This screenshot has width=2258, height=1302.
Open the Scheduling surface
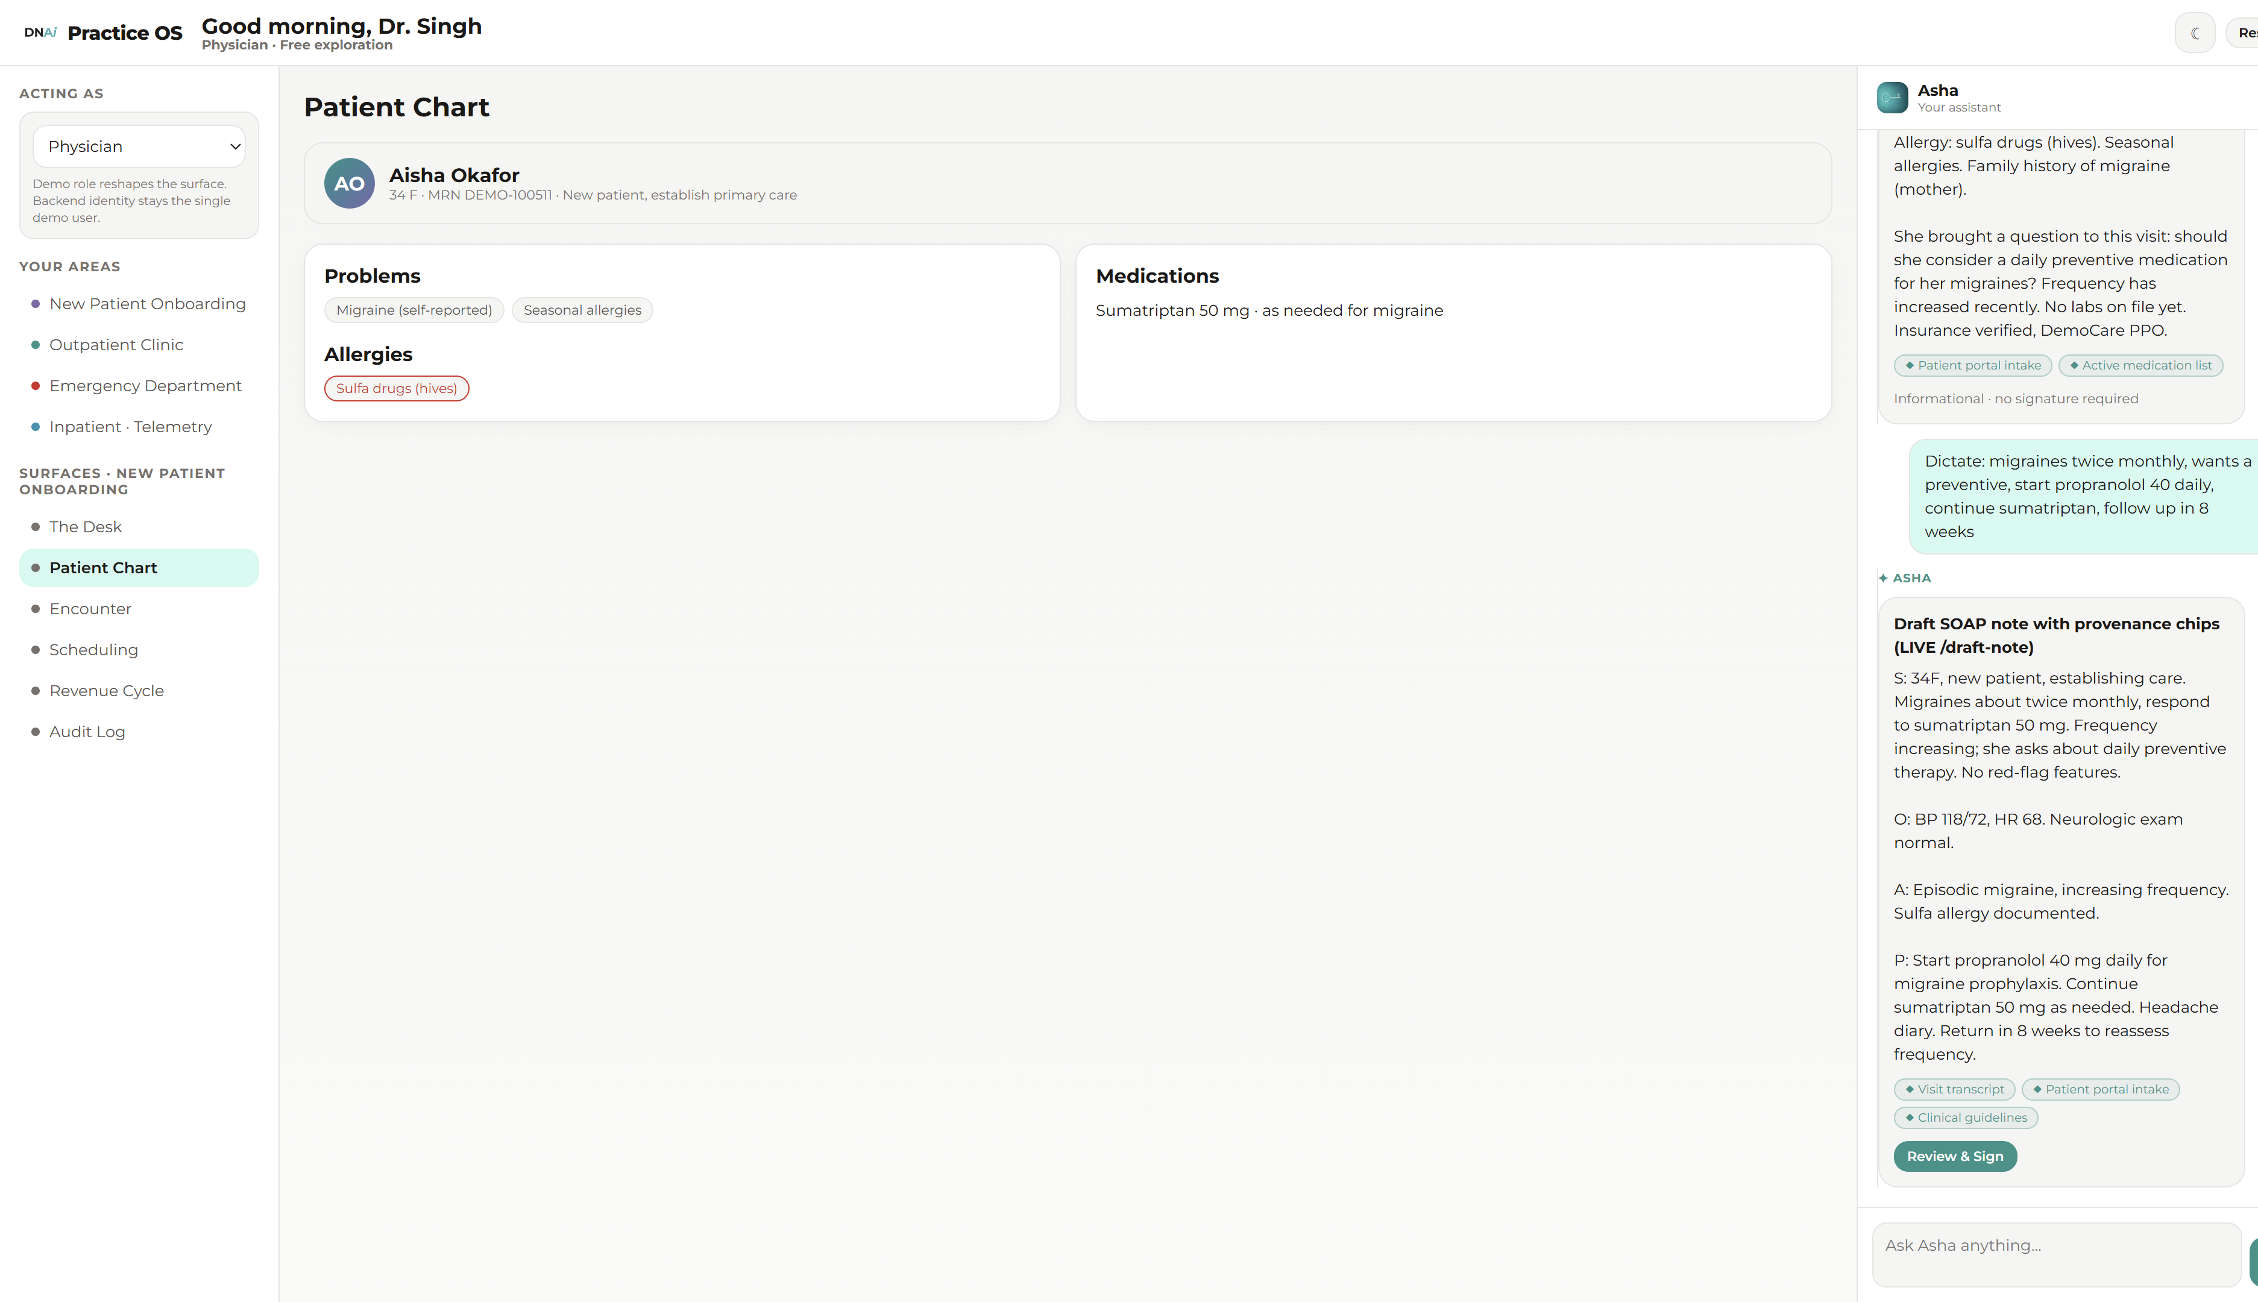[x=139, y=650]
